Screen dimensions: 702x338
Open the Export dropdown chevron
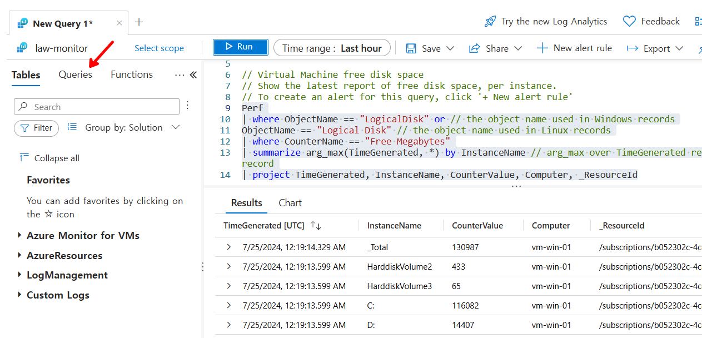(679, 48)
